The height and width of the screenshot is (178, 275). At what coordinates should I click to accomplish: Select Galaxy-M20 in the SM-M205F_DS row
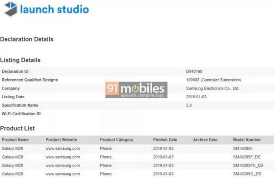coord(12,157)
